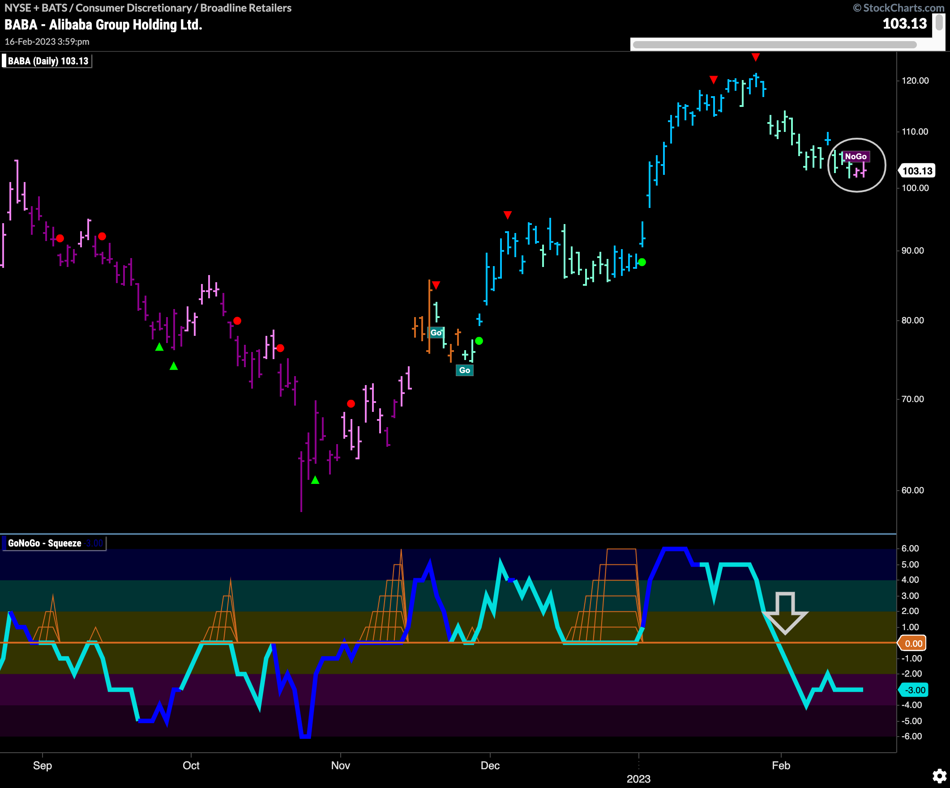The width and height of the screenshot is (950, 788).
Task: Click the 103.13 price flag on the y-axis
Action: coord(917,171)
